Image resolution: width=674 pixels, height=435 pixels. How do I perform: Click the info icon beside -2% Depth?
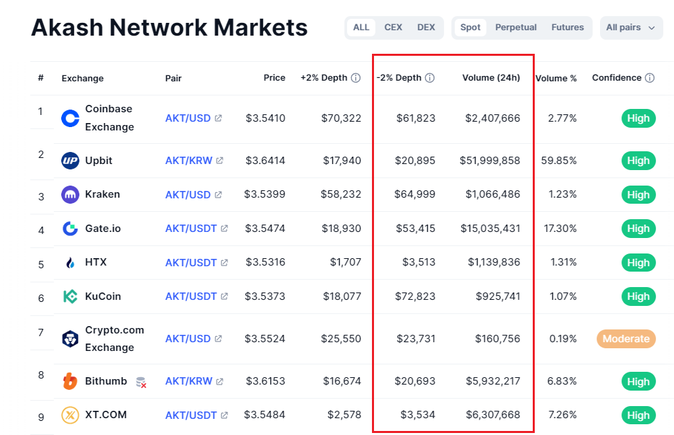(x=429, y=78)
